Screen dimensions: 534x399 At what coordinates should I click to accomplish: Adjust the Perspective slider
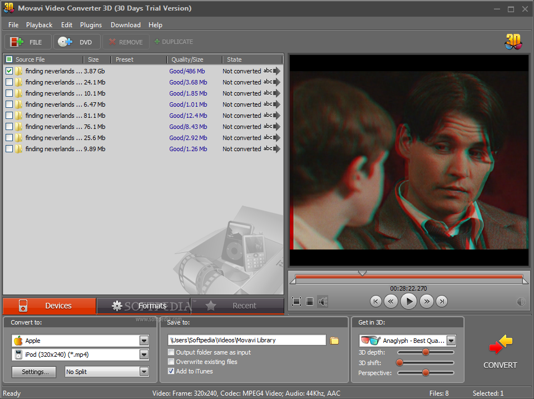426,373
